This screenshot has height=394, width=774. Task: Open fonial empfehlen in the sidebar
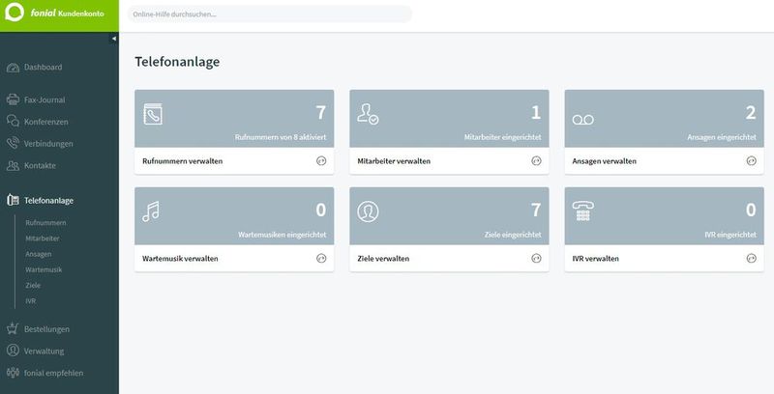point(54,374)
